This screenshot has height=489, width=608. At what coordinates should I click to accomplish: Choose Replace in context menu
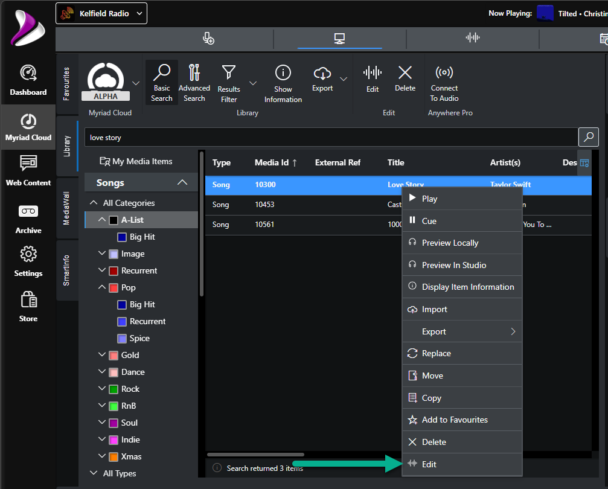(462, 353)
